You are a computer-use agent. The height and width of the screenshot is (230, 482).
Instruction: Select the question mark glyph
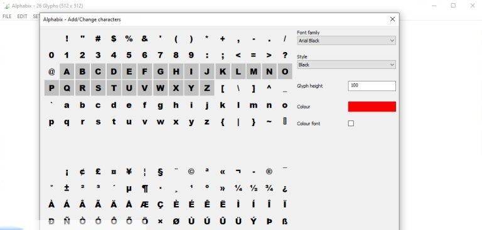pyautogui.click(x=285, y=55)
